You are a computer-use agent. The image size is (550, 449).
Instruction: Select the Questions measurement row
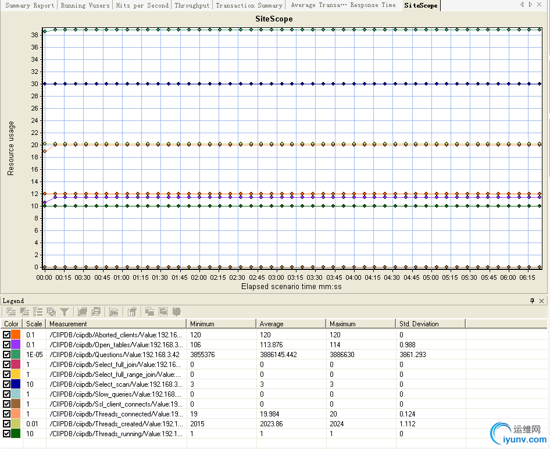click(116, 355)
